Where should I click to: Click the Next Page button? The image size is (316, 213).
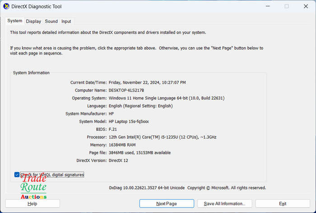tap(167, 204)
